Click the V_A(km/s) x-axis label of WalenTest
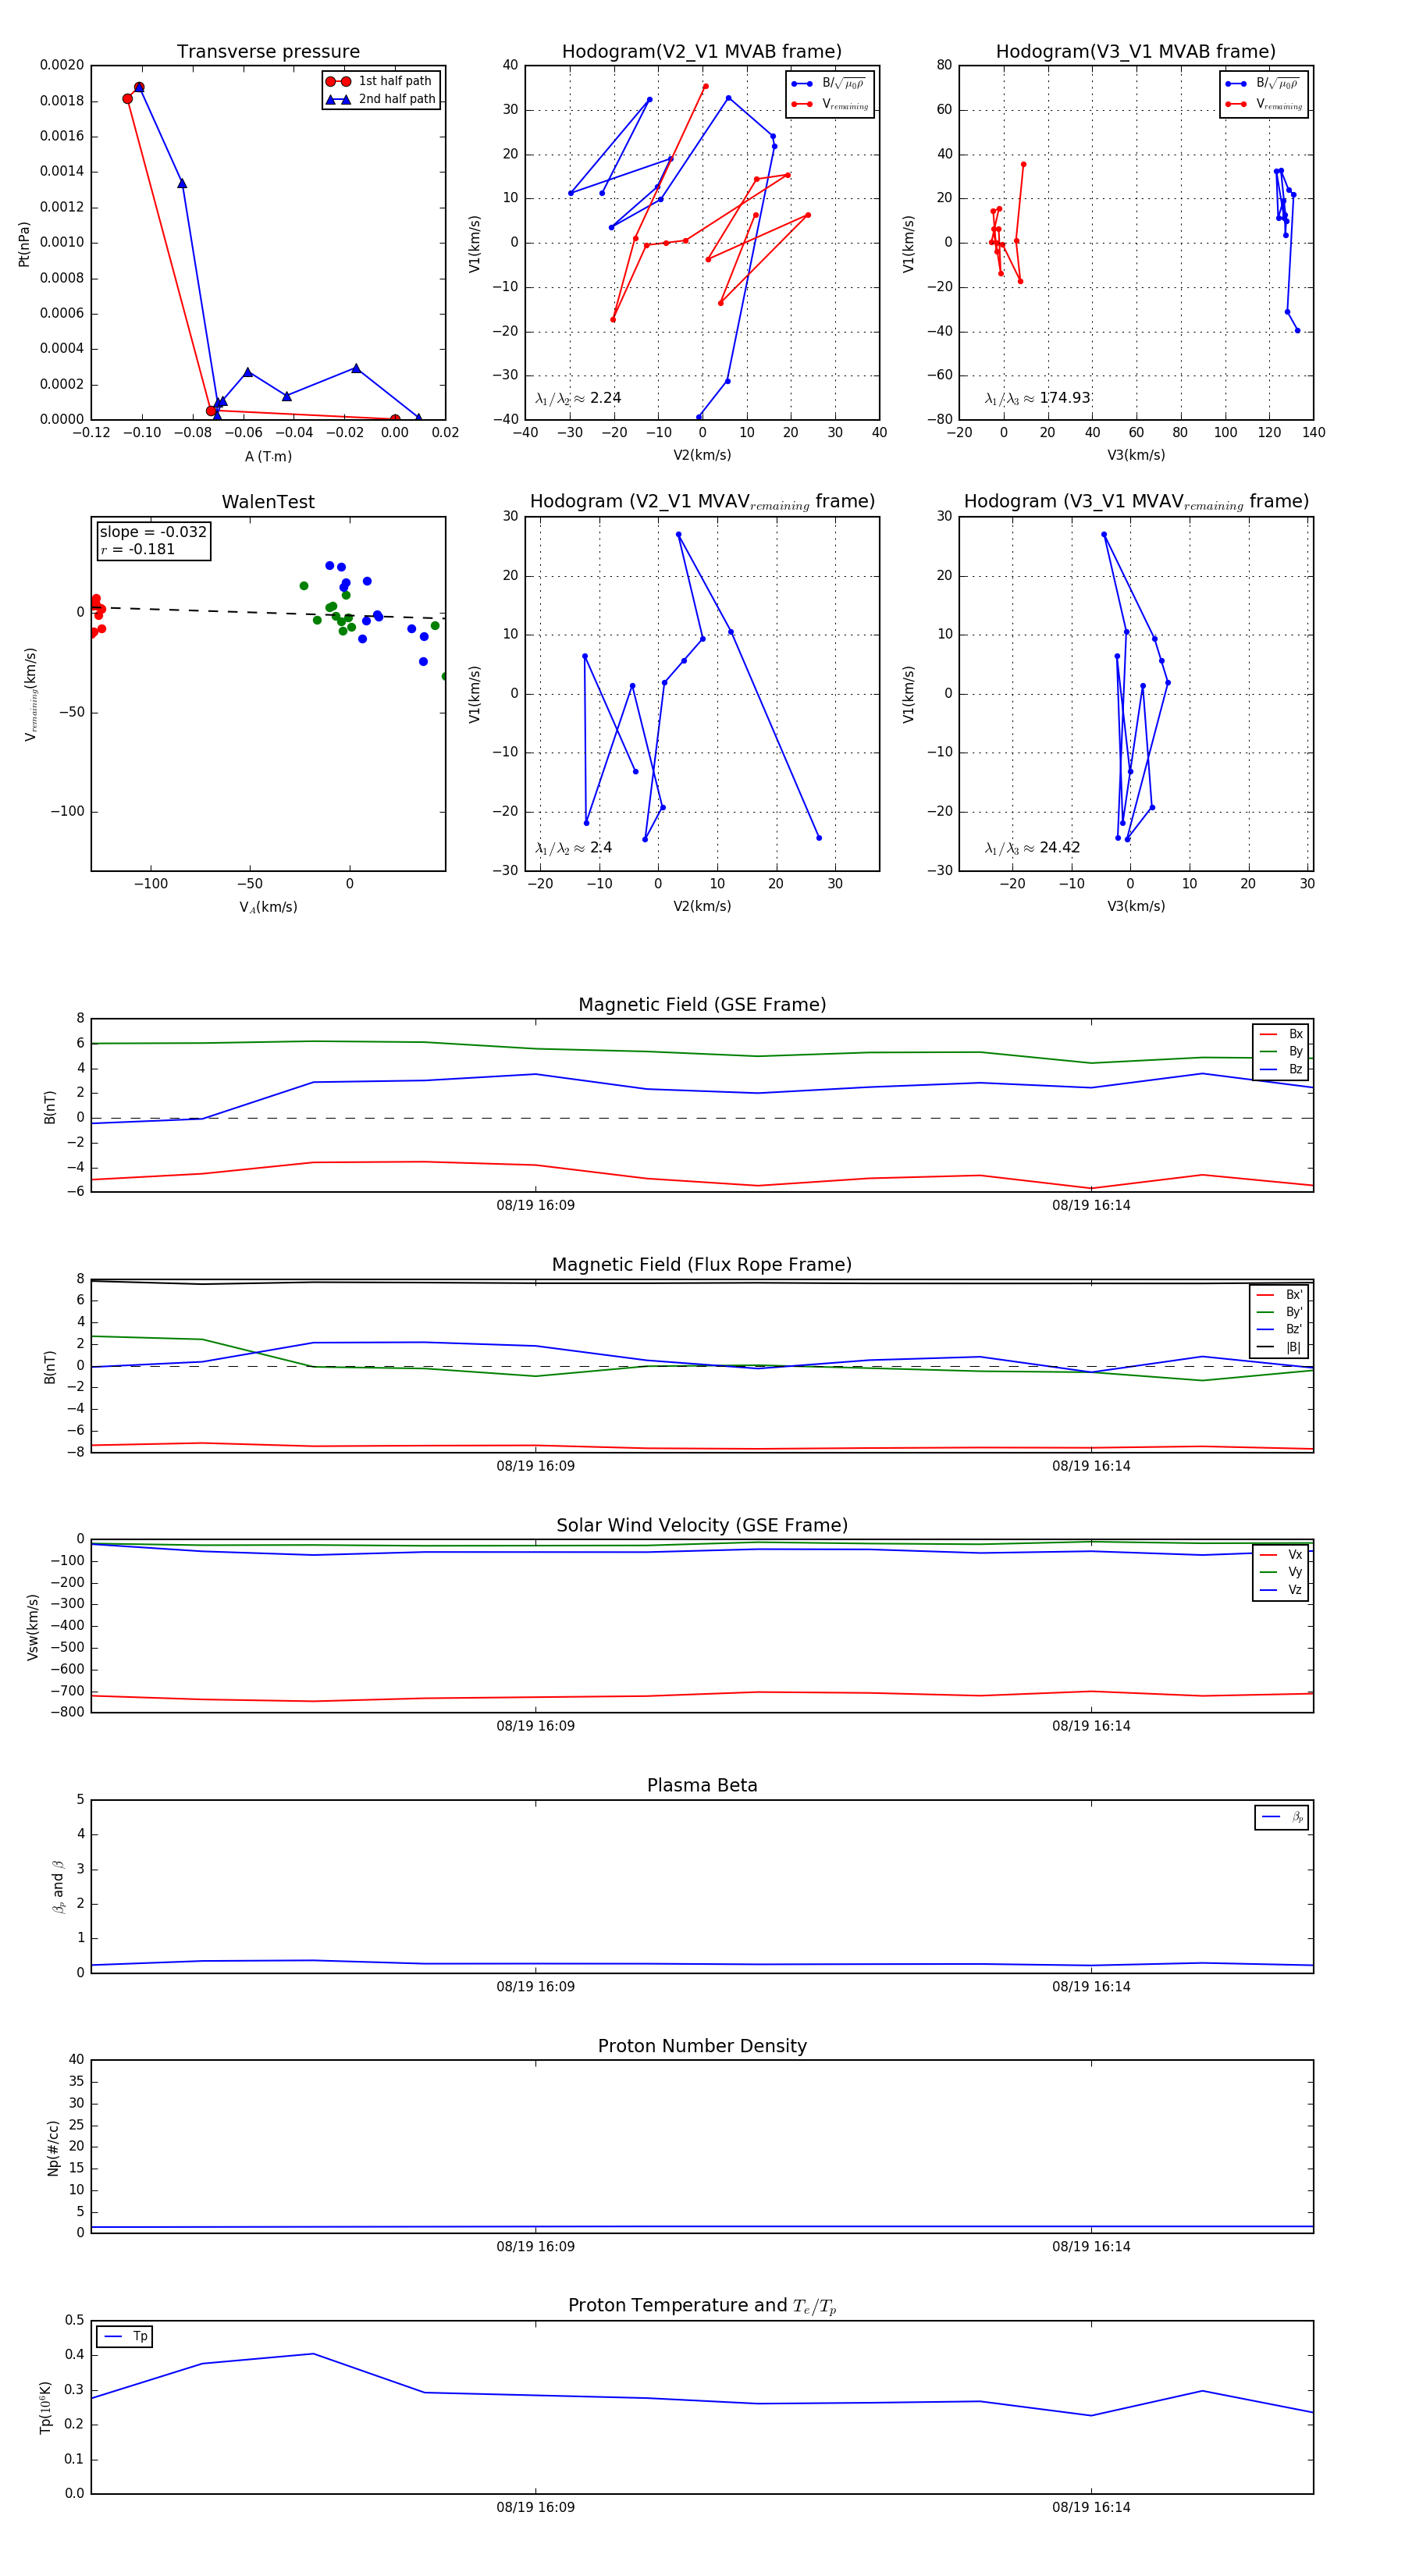The height and width of the screenshot is (2576, 1405). [x=268, y=907]
